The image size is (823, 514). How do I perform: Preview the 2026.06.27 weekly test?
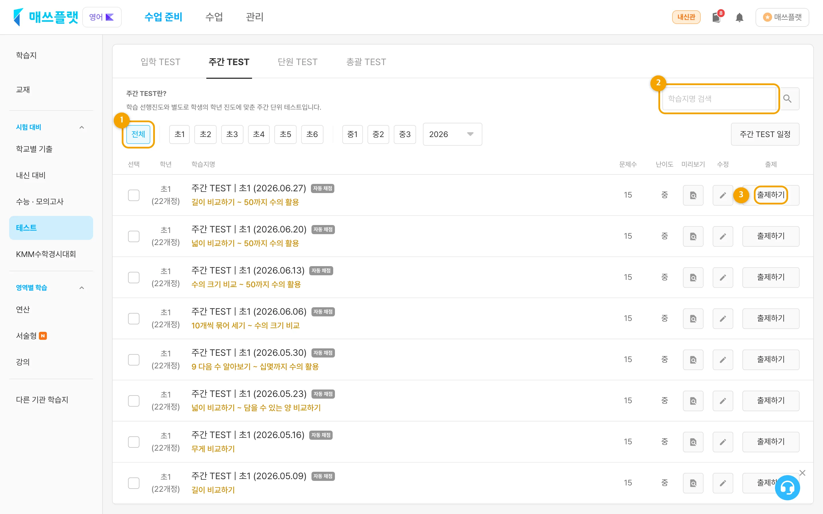tap(693, 195)
